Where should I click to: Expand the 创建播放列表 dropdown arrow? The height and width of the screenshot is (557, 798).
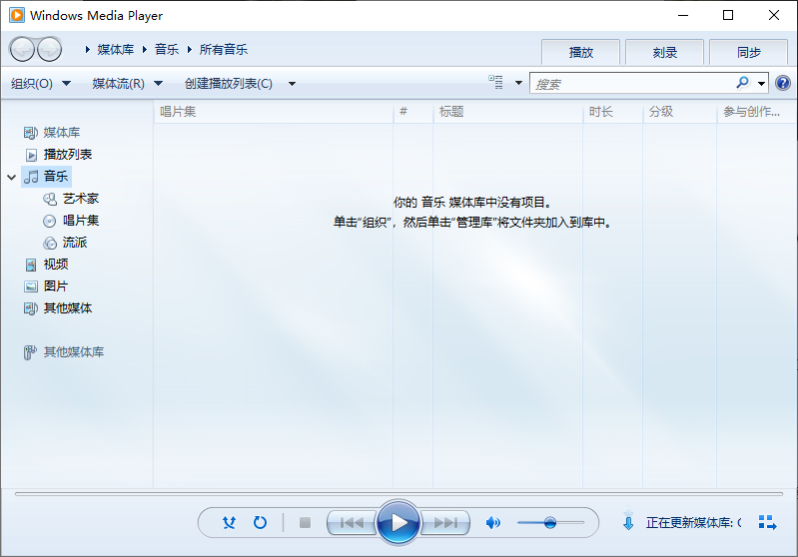292,84
